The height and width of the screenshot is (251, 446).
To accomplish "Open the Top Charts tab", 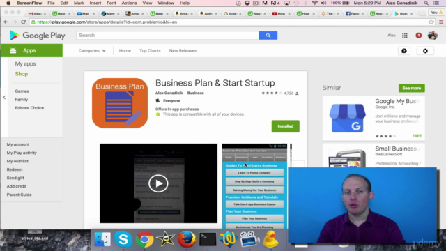I will (150, 51).
